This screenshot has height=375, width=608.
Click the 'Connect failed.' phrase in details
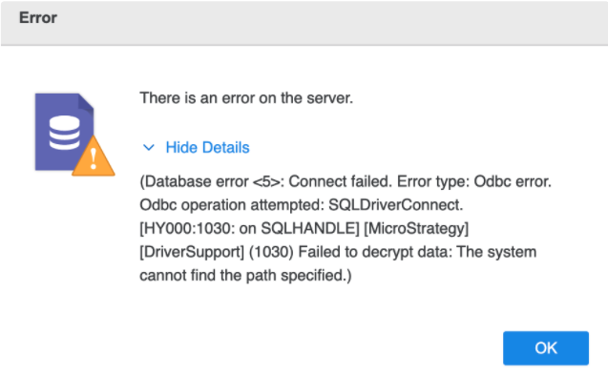[340, 181]
